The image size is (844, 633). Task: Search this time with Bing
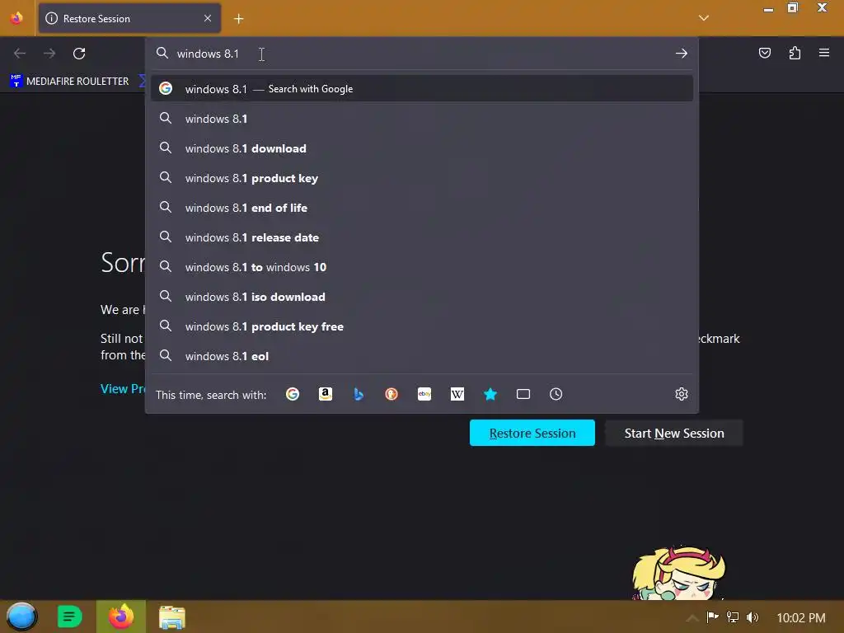359,394
